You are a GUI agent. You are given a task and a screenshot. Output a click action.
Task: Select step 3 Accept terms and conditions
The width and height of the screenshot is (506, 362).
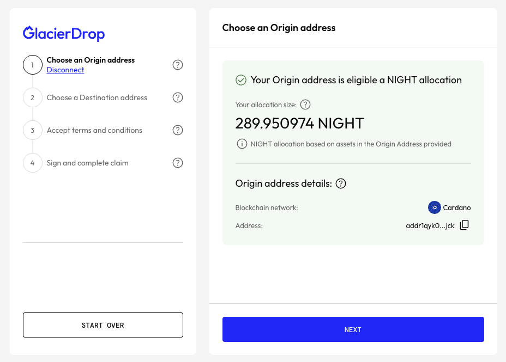tap(94, 131)
